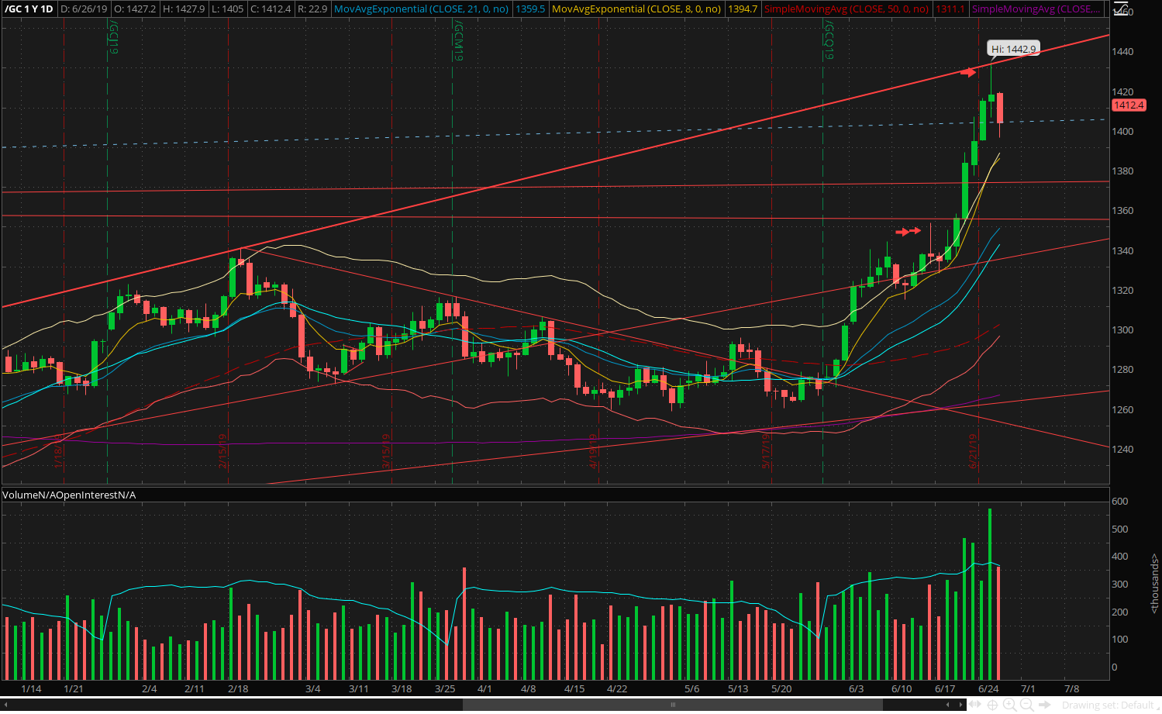The height and width of the screenshot is (714, 1162).
Task: Click the right arrow drawing icon
Action: click(1044, 705)
